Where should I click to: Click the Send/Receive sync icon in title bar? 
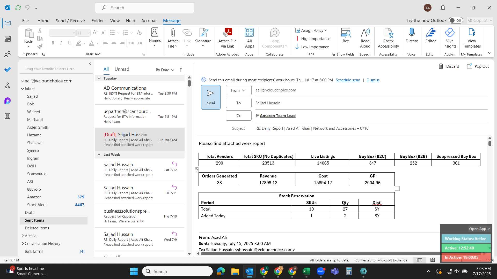coord(18,8)
